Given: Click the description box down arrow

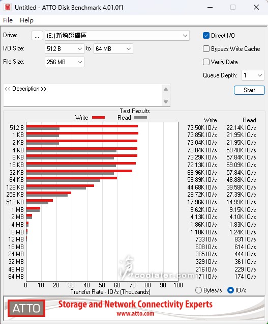Looking at the screenshot, I should point(166,102).
